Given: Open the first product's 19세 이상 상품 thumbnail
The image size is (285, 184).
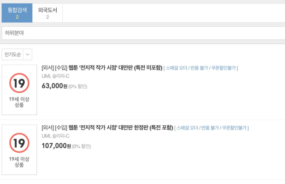Looking at the screenshot, I should 19,90.
